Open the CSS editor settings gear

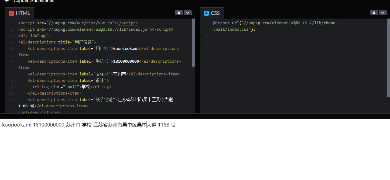coord(374,13)
